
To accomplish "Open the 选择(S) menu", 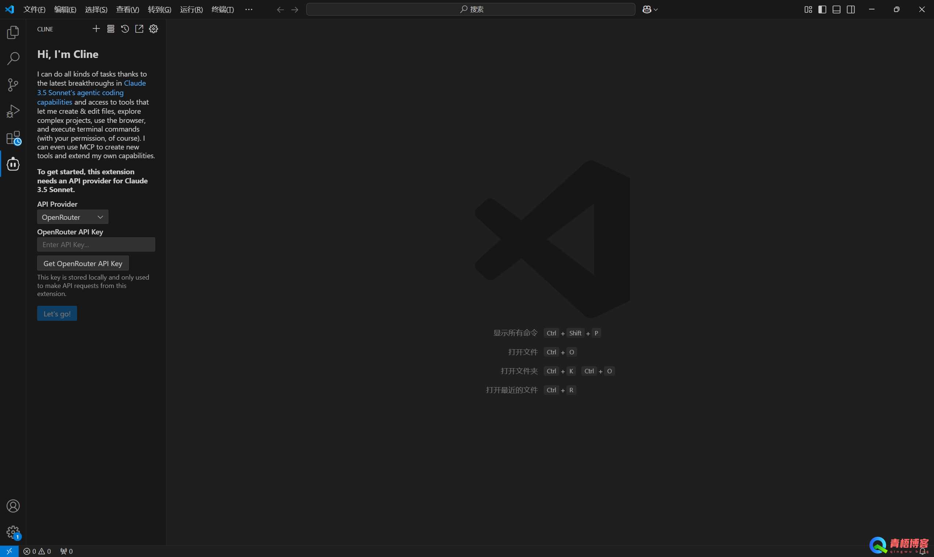I will [96, 10].
